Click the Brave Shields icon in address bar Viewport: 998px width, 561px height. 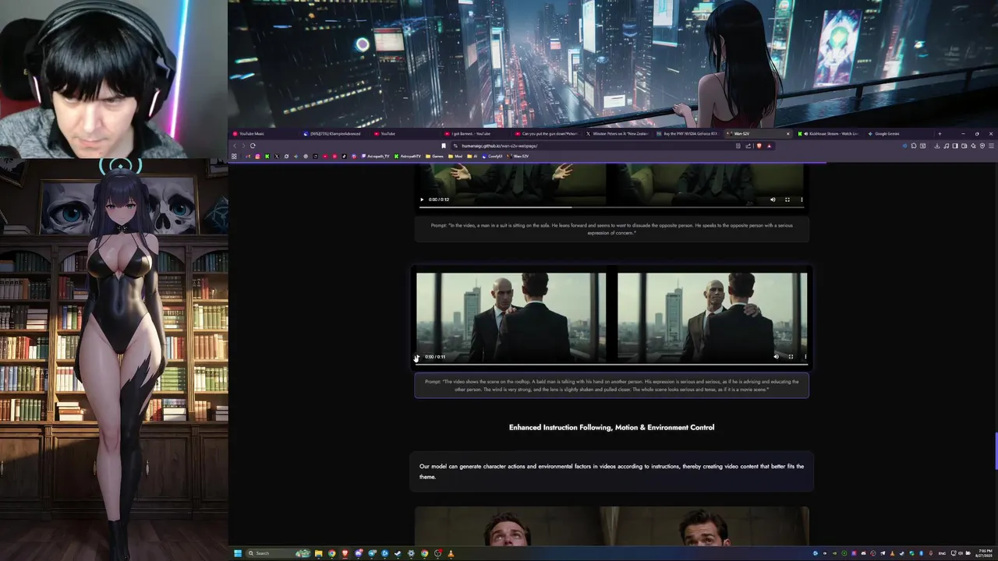tap(759, 146)
